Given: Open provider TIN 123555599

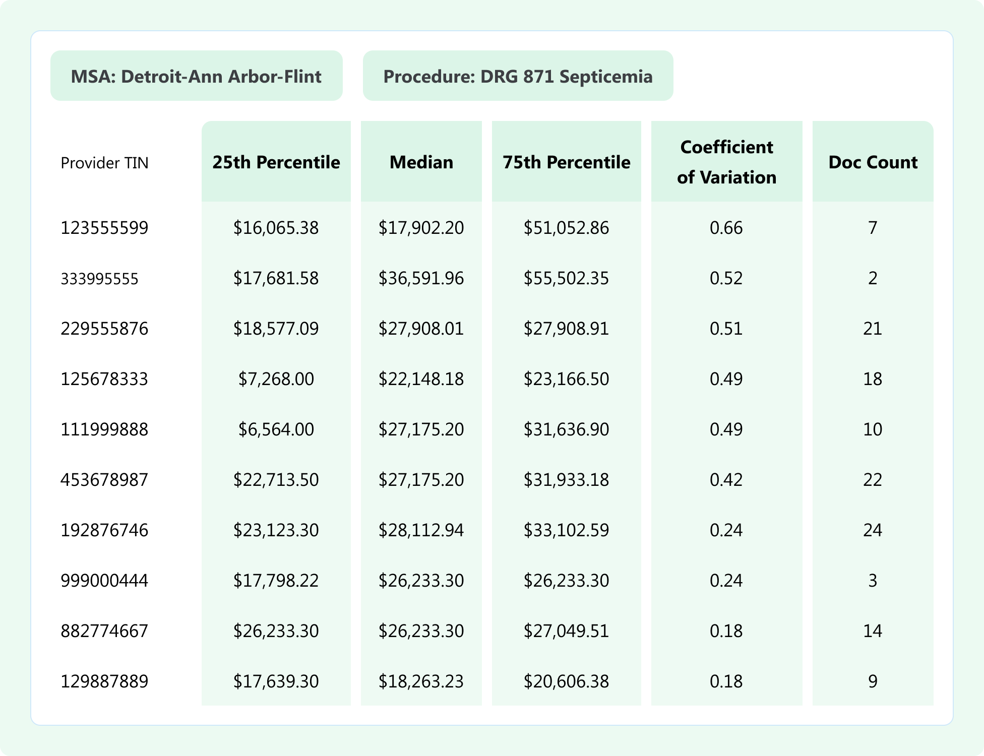Looking at the screenshot, I should tap(104, 228).
